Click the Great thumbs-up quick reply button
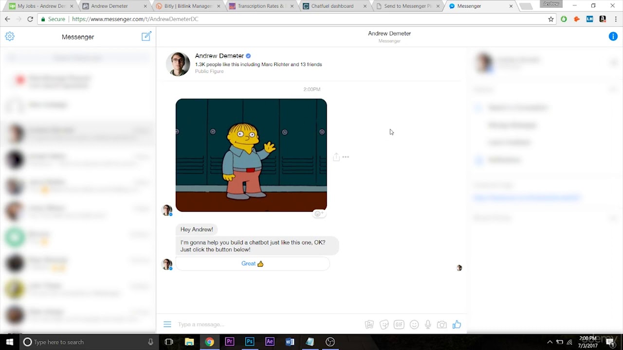623x350 pixels. click(x=252, y=263)
